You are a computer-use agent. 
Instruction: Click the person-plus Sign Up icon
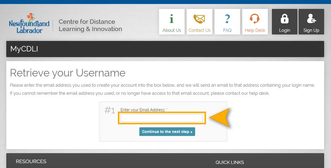[311, 19]
